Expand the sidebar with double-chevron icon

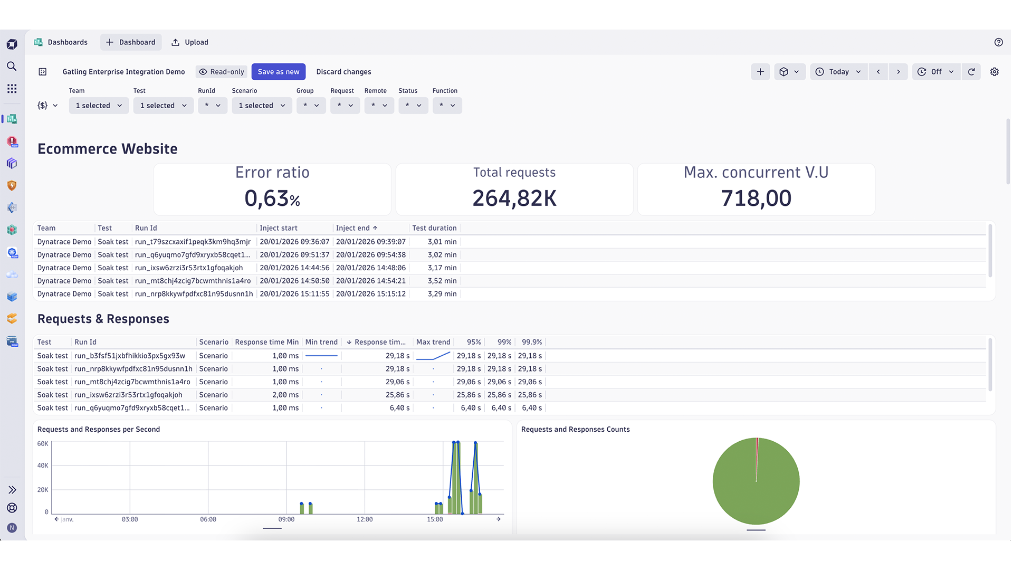pyautogui.click(x=12, y=490)
